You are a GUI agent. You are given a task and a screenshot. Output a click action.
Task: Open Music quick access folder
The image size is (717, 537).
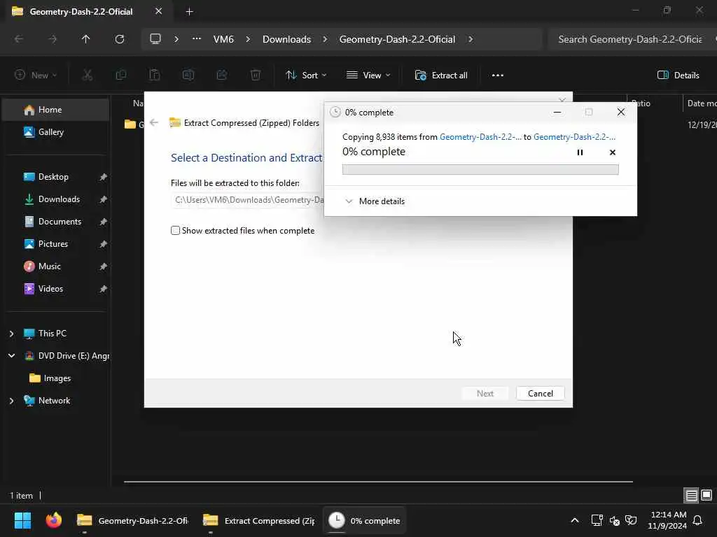point(56,266)
